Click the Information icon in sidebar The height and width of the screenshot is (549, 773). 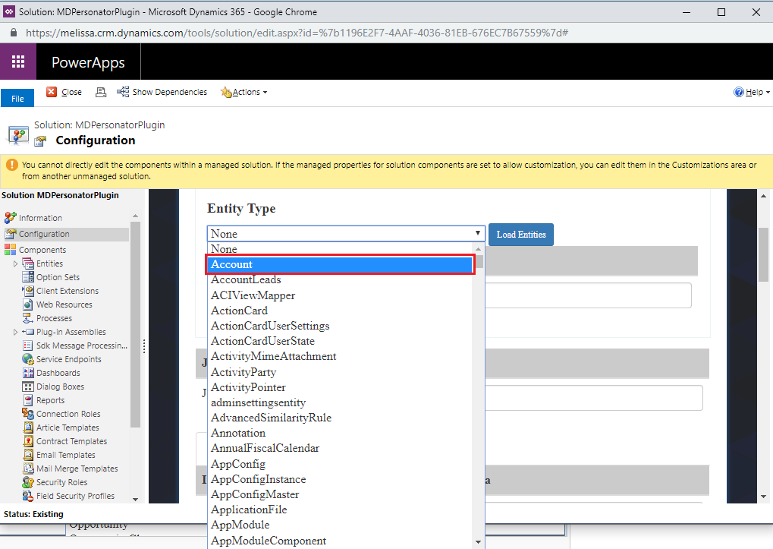(11, 217)
